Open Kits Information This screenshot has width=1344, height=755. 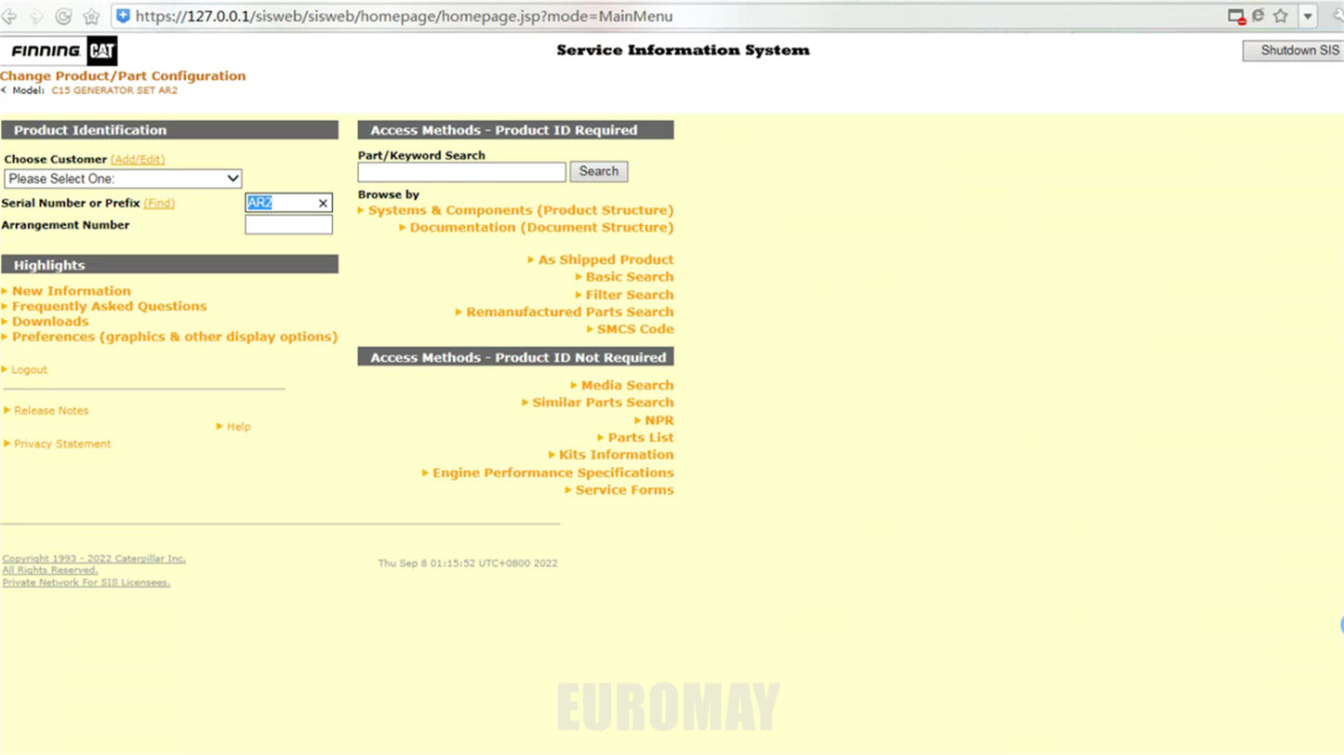point(617,455)
